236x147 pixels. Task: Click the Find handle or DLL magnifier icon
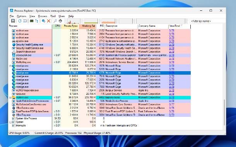pyautogui.click(x=55, y=21)
